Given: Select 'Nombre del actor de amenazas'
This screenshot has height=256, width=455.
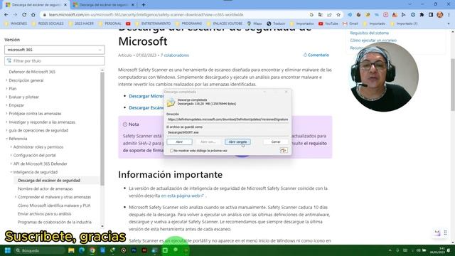Looking at the screenshot, I should [45, 188].
